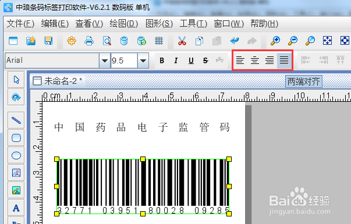The width and height of the screenshot is (351, 224).
Task: Select the pointer selection tool
Action: pyautogui.click(x=16, y=80)
